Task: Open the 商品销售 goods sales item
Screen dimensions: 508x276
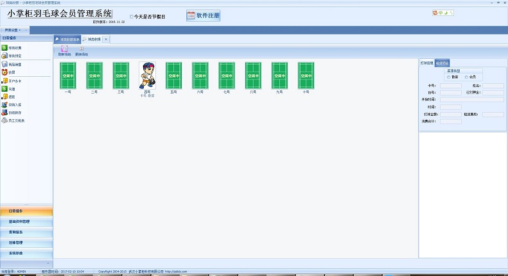Action: pyautogui.click(x=5, y=65)
